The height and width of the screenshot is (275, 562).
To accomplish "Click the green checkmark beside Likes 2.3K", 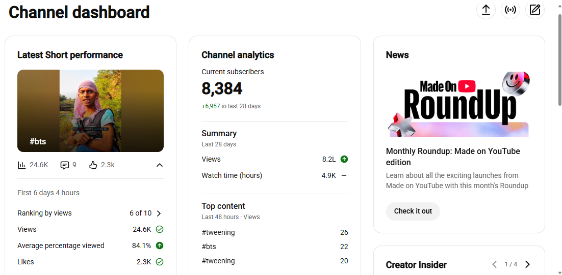I will (x=160, y=262).
